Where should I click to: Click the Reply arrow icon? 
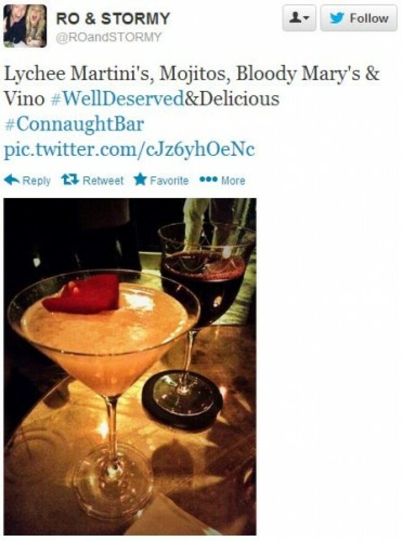11,180
